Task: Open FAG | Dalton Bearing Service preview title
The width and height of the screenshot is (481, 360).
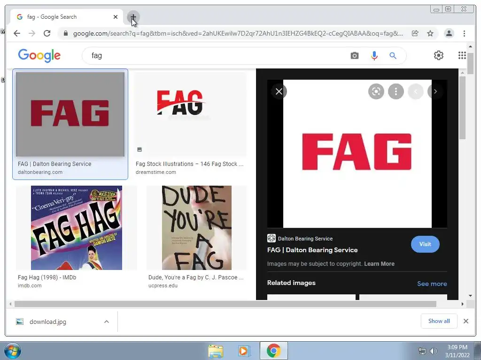Action: click(312, 250)
